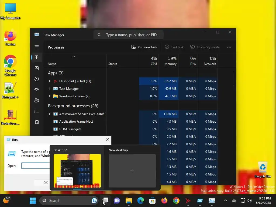Open Task Manager navigation hamburger menu

pos(37,47)
